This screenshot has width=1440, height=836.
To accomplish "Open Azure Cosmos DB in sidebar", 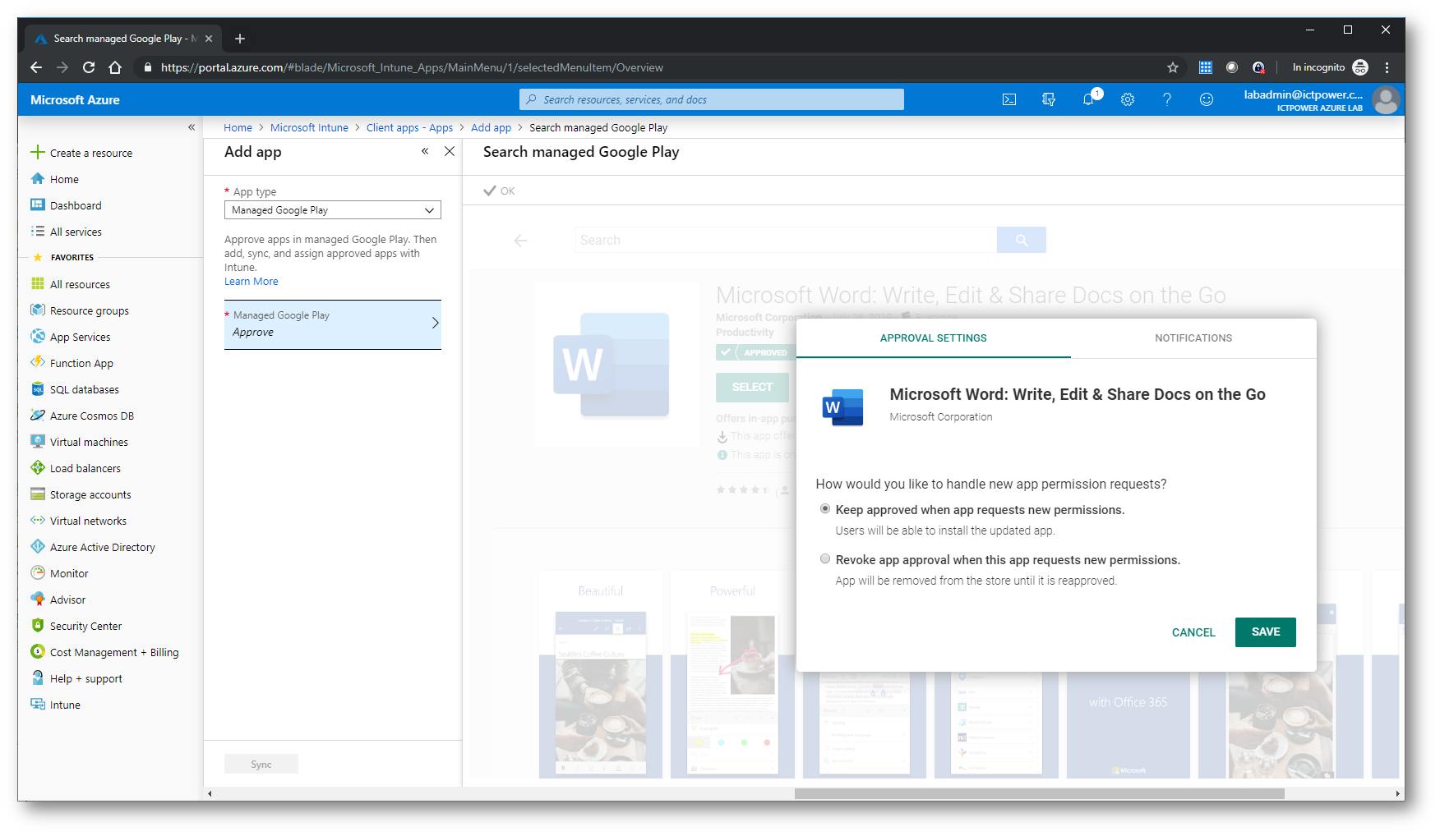I will click(x=91, y=416).
